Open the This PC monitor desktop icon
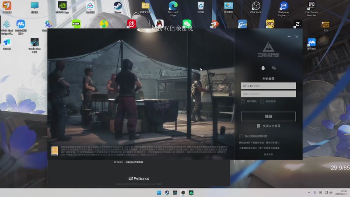The height and width of the screenshot is (197, 350). 35,7
